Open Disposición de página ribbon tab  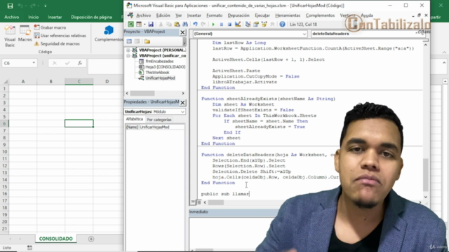[91, 17]
